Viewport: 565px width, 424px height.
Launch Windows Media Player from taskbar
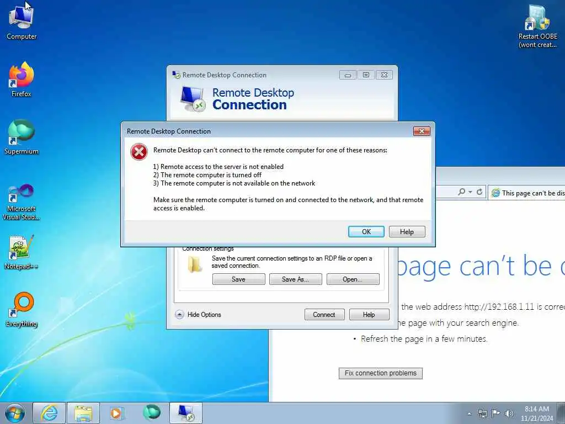click(116, 413)
